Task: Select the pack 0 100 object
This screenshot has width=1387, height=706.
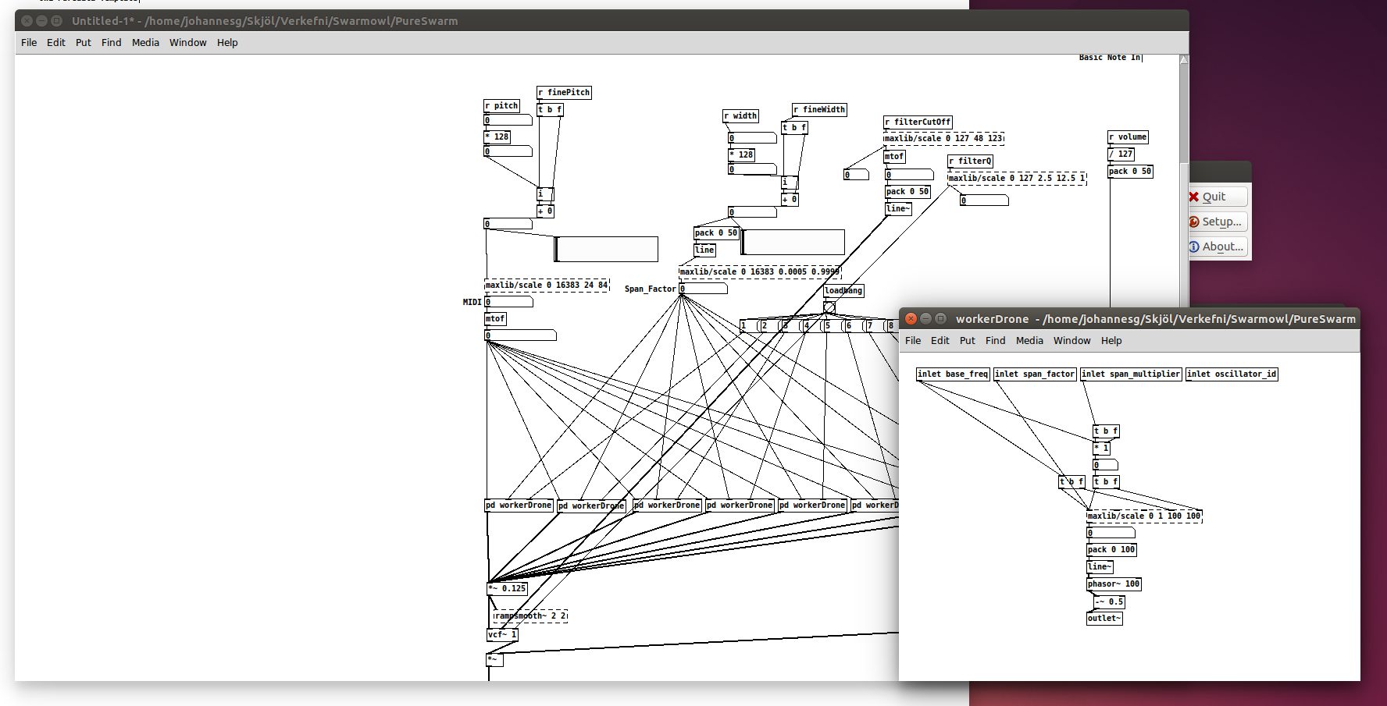Action: click(1112, 549)
